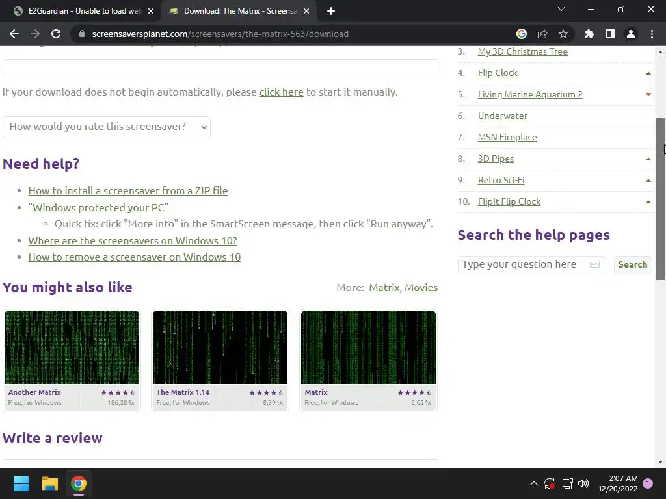Open the tab search chevron
666x499 pixels.
[x=561, y=9]
